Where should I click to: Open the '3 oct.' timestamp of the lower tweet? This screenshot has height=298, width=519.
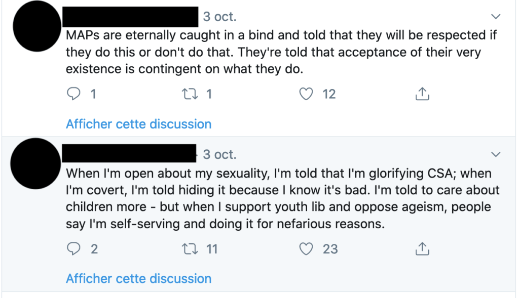coord(220,155)
